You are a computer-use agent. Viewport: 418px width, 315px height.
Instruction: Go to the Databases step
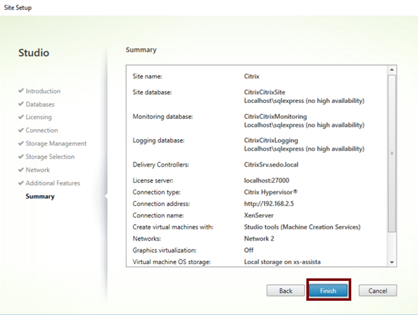(40, 104)
